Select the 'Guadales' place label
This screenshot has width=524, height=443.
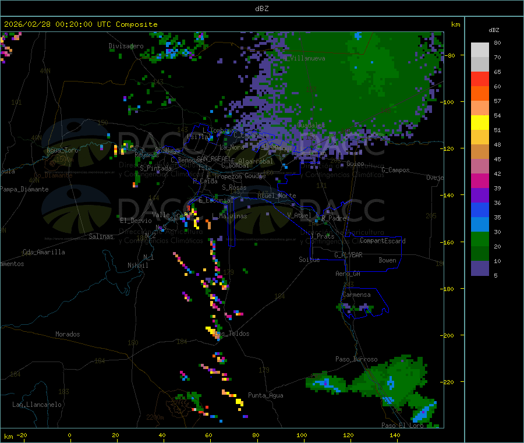click(x=311, y=125)
